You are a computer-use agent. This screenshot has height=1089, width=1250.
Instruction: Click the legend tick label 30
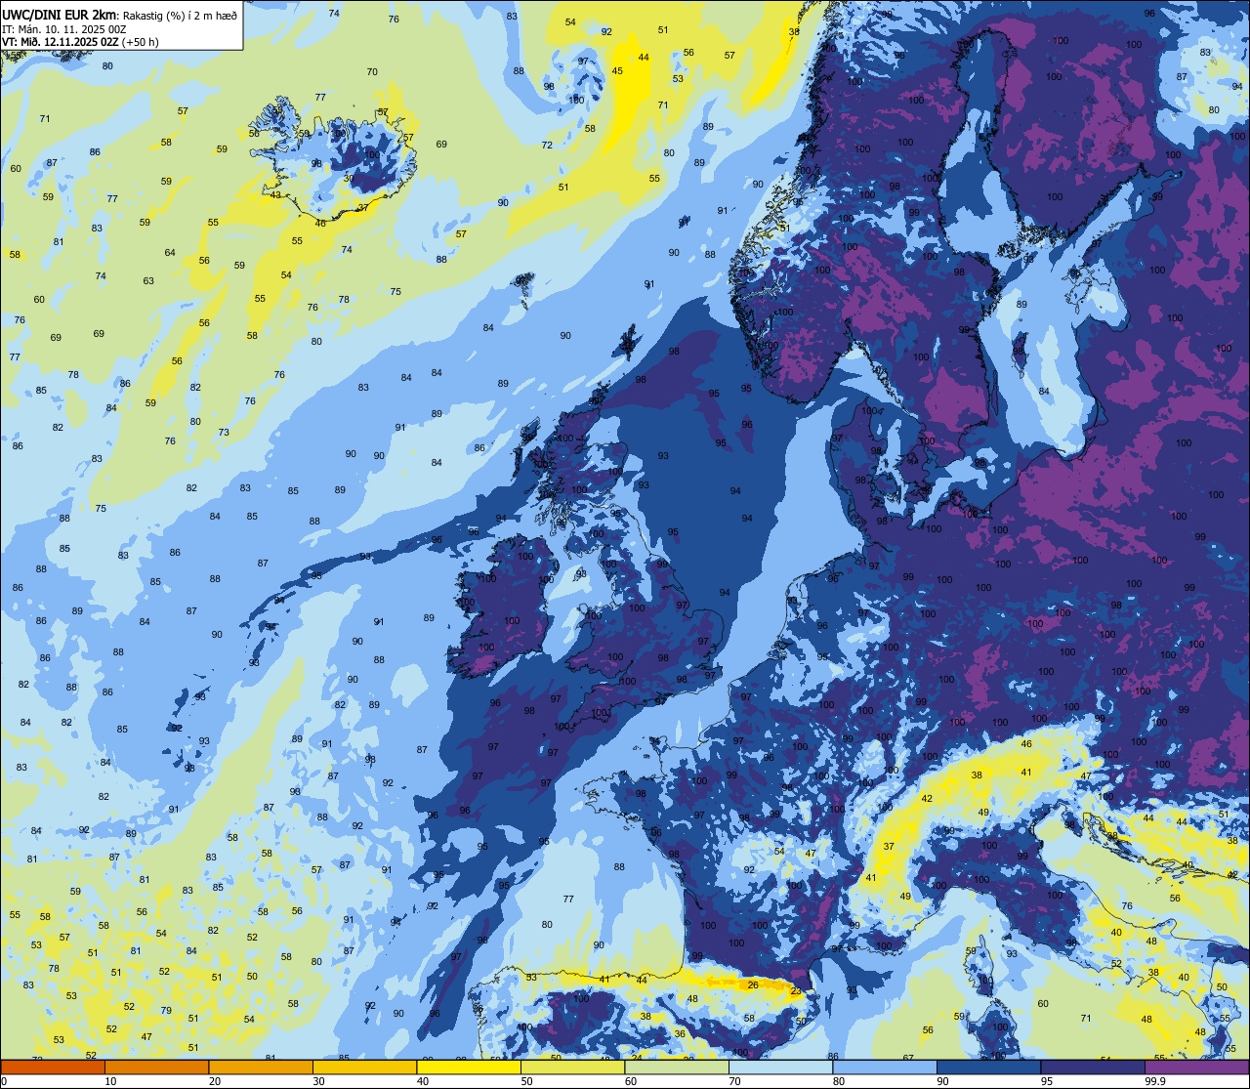pos(318,1081)
